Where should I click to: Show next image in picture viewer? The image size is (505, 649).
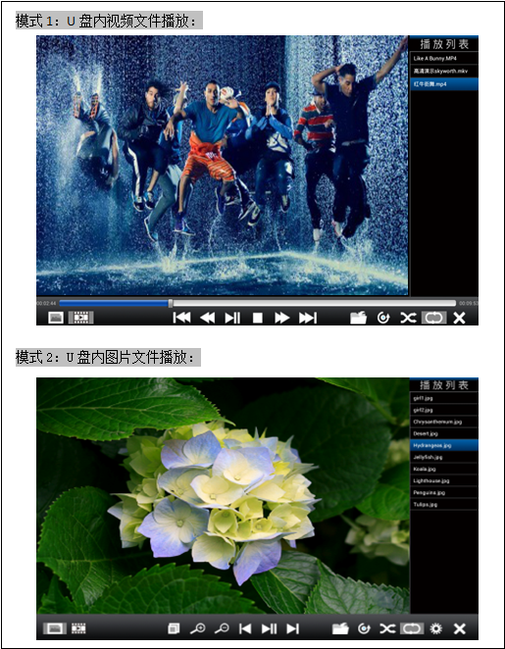coord(292,628)
